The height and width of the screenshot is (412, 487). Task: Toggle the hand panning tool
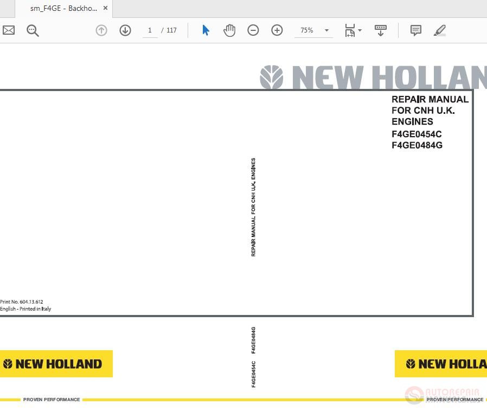pos(229,30)
